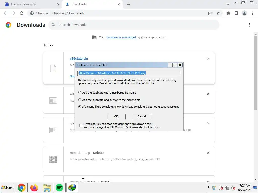The image size is (258, 193).
Task: Open the Chrome profile avatar
Action: pos(244,13)
